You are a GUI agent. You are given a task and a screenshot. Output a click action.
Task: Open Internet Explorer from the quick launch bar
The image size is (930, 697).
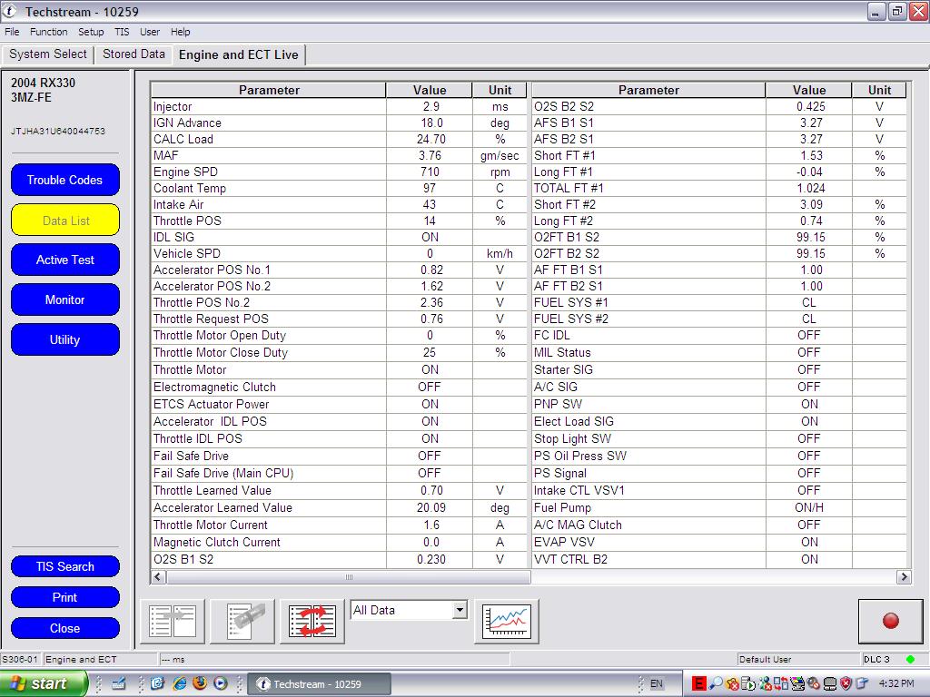179,683
